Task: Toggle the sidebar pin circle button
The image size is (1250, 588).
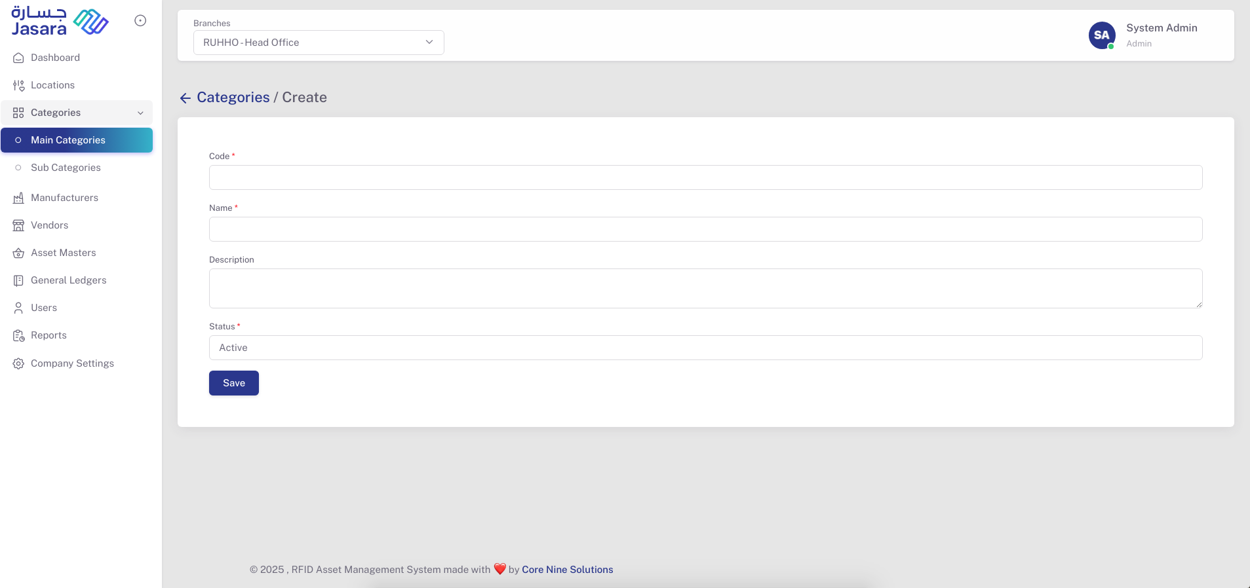Action: 140,21
